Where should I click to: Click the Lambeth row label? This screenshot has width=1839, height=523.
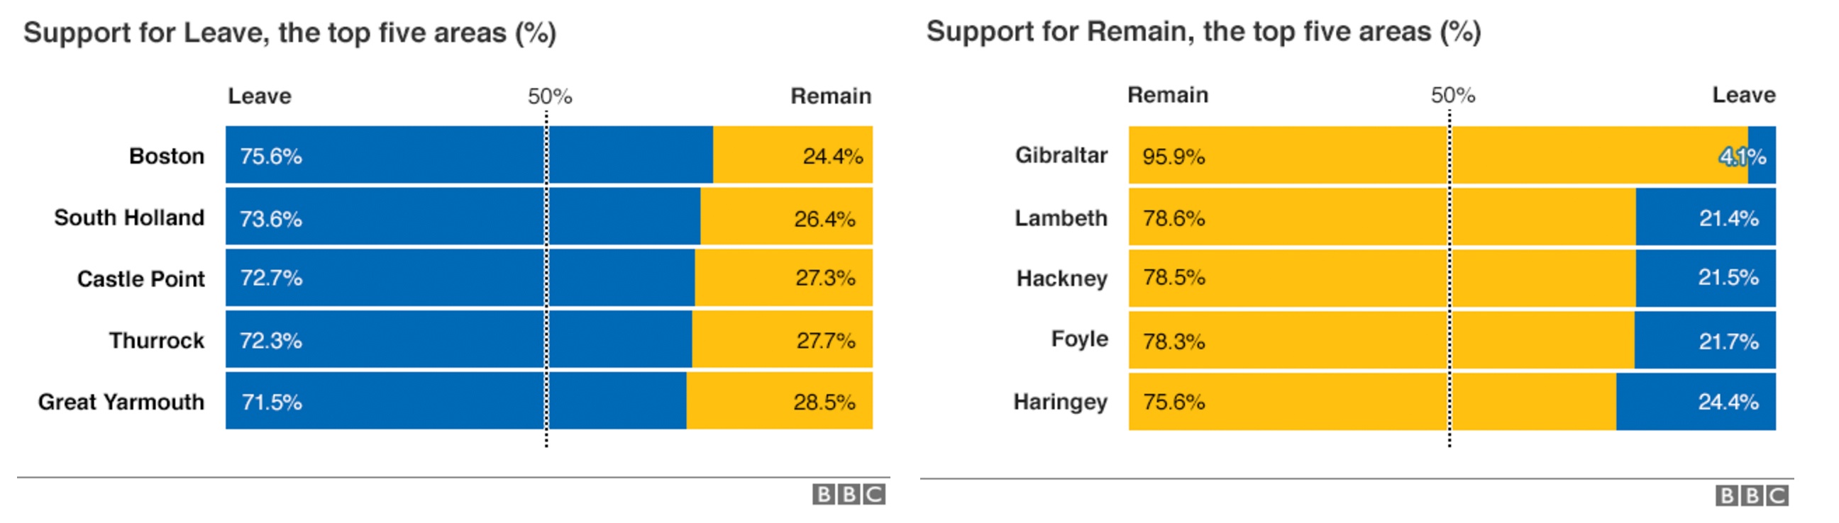[1061, 218]
